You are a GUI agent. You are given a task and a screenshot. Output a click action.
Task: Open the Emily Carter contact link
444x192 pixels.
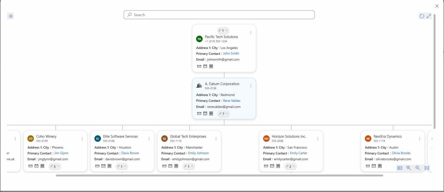[299, 153]
